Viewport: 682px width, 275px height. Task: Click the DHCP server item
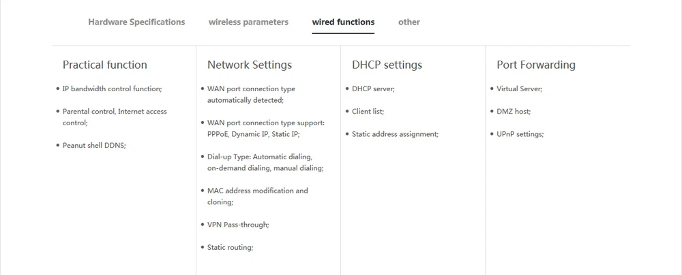point(373,88)
